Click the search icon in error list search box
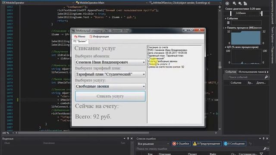 265,149
